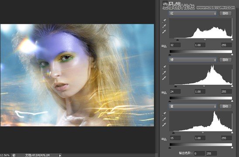The height and width of the screenshot is (157, 239).
Task: Click the green channel highlight field 255
Action: [x=226, y=92]
